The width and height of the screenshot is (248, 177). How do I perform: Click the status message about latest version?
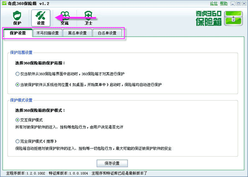(x=119, y=173)
